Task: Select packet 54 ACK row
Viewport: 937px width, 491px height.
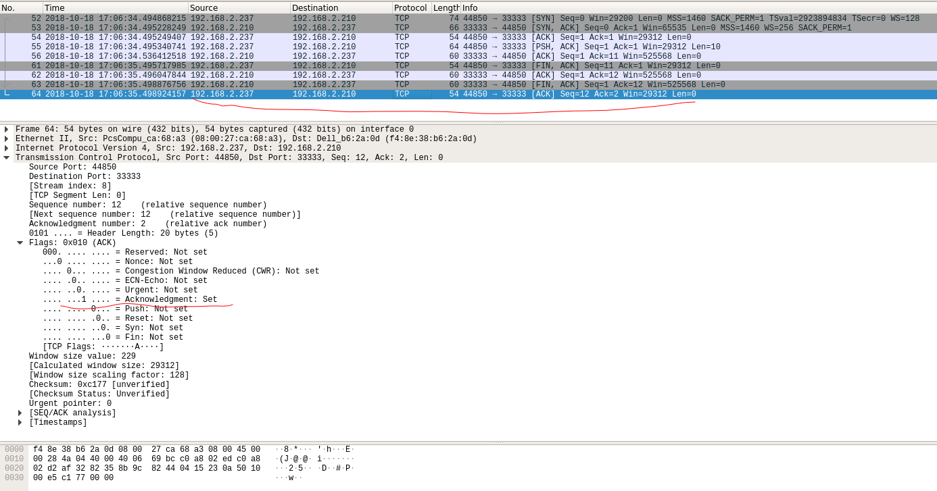Action: [468, 38]
